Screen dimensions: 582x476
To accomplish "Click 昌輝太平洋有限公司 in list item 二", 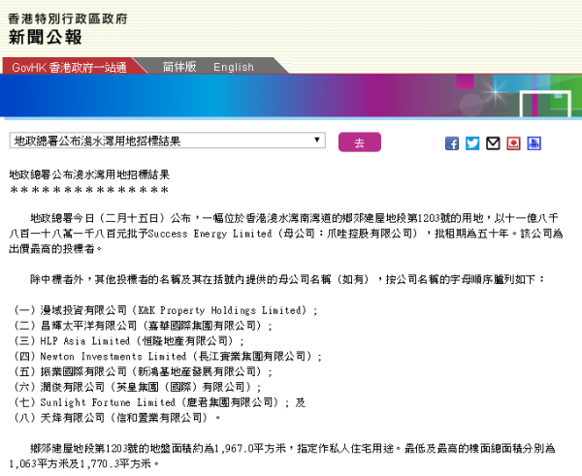I will pos(88,326).
